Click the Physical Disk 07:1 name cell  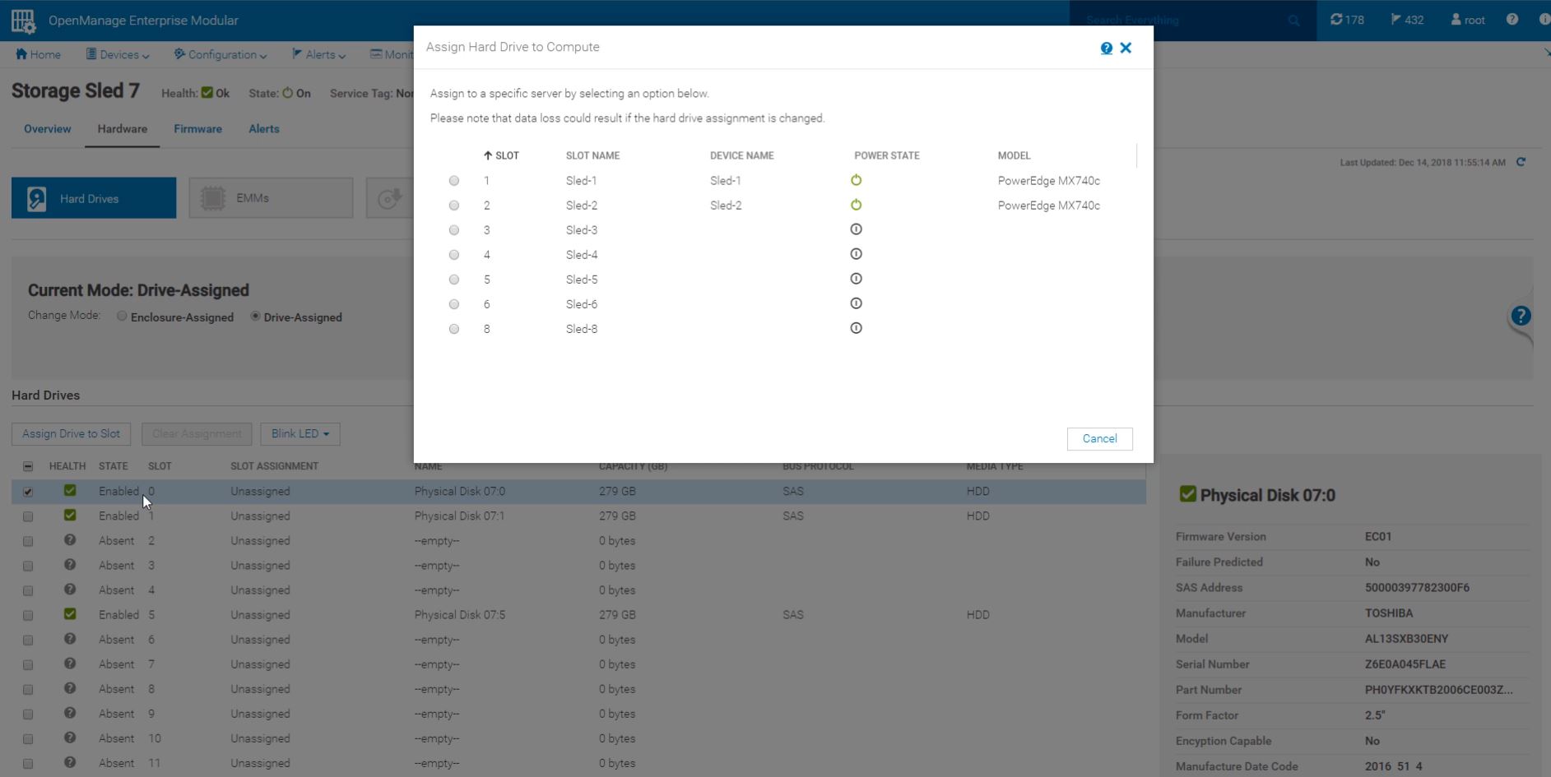[460, 516]
